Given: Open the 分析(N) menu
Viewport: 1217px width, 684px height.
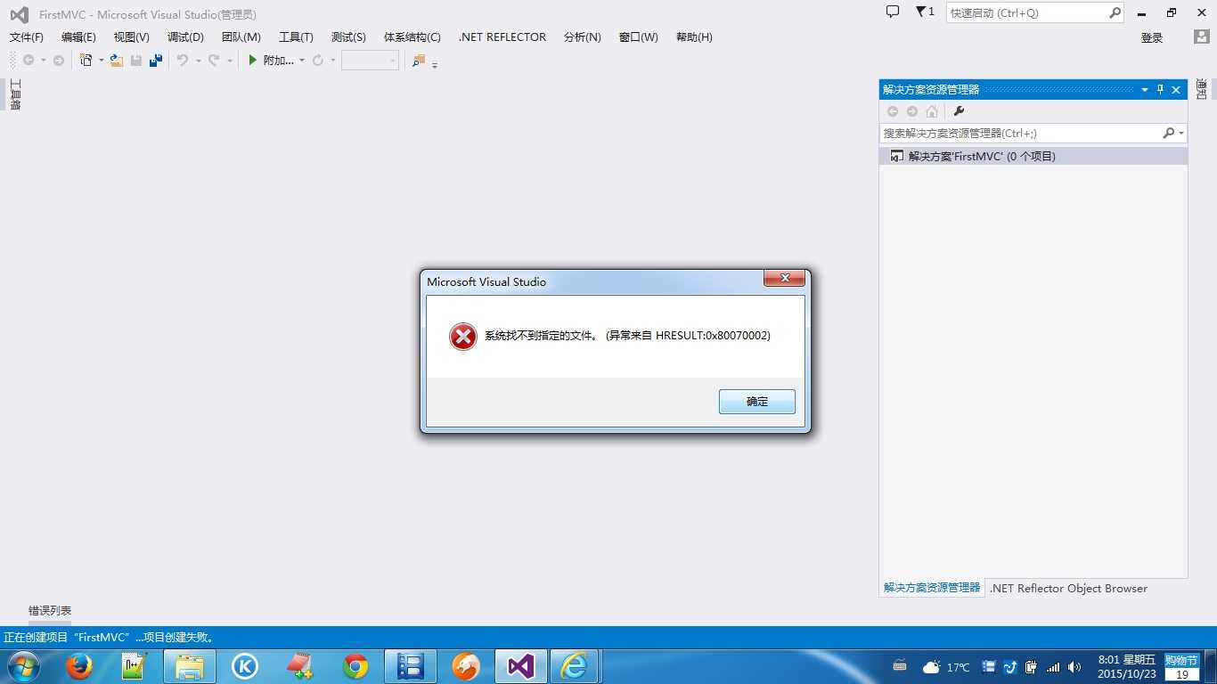Looking at the screenshot, I should [582, 37].
